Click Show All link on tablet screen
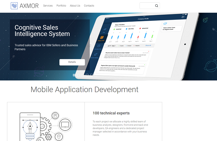This screenshot has height=141, width=217. 148,45
